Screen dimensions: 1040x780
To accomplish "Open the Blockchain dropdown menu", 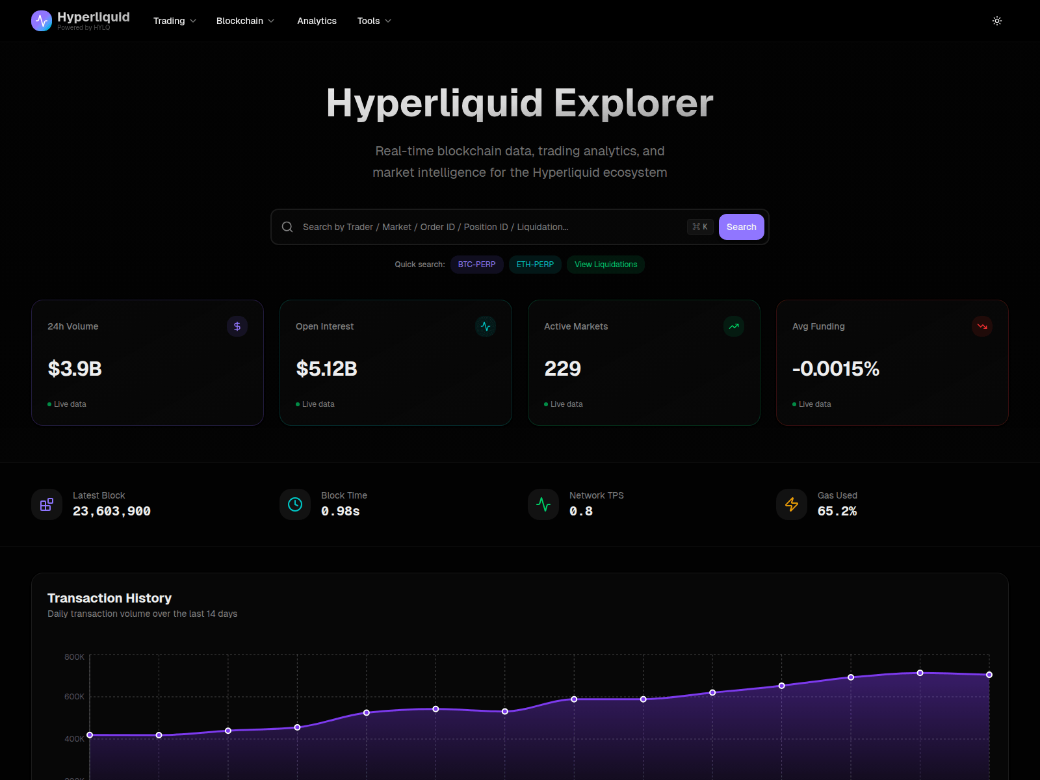I will pyautogui.click(x=245, y=21).
